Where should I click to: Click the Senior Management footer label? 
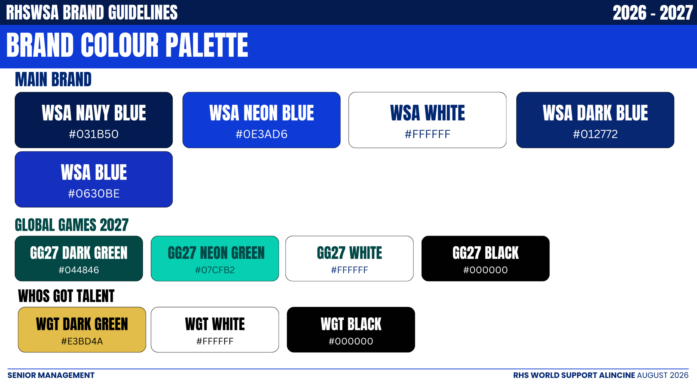(x=51, y=375)
